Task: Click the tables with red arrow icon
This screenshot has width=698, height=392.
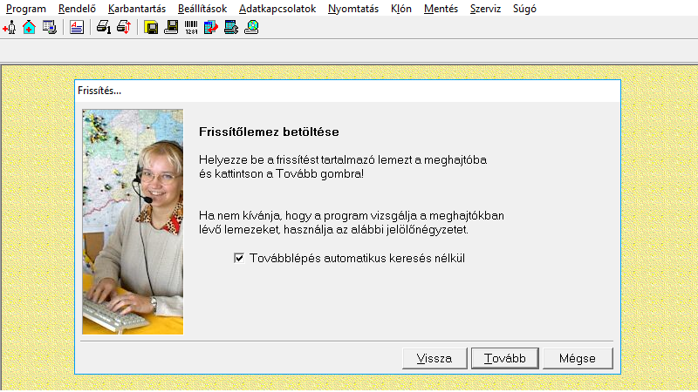Action: [211, 28]
